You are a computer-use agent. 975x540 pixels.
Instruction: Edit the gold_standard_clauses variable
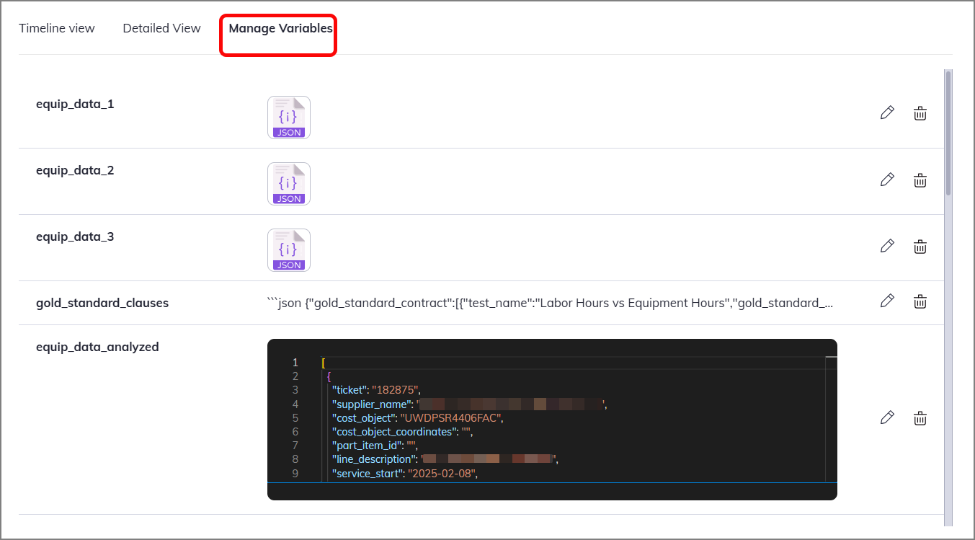(887, 301)
